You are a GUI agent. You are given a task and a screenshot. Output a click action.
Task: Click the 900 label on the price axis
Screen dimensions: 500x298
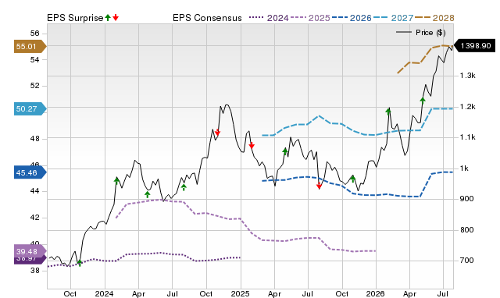tap(467, 199)
